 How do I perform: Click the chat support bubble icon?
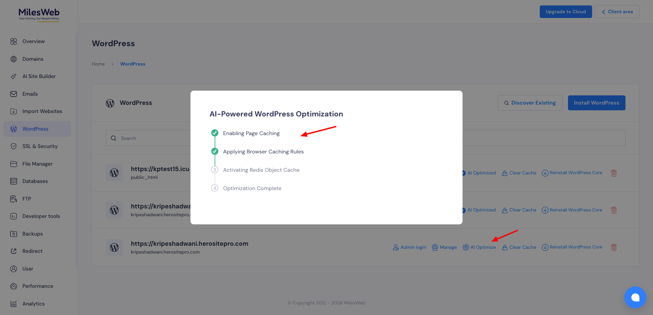[x=635, y=297]
